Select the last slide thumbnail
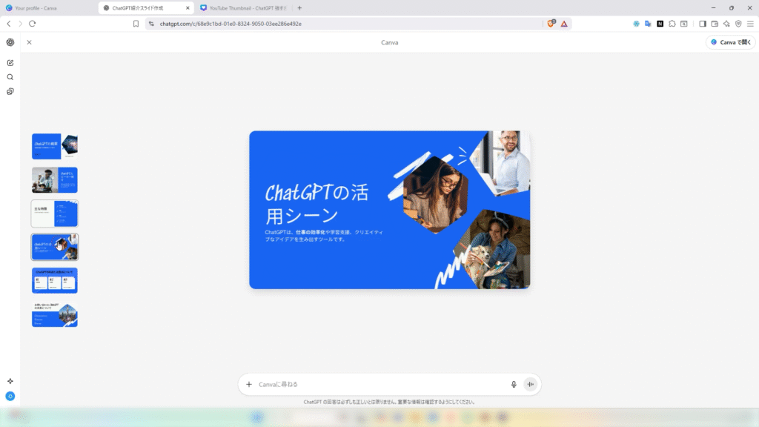The height and width of the screenshot is (427, 759). pos(55,315)
